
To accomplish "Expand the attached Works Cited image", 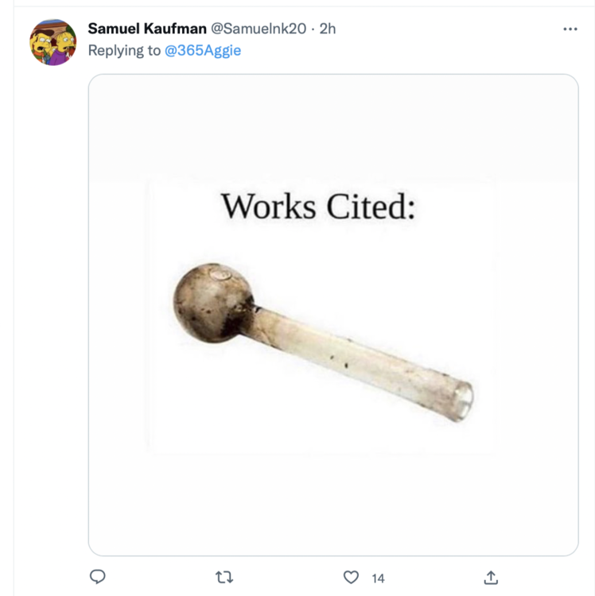I will click(332, 315).
